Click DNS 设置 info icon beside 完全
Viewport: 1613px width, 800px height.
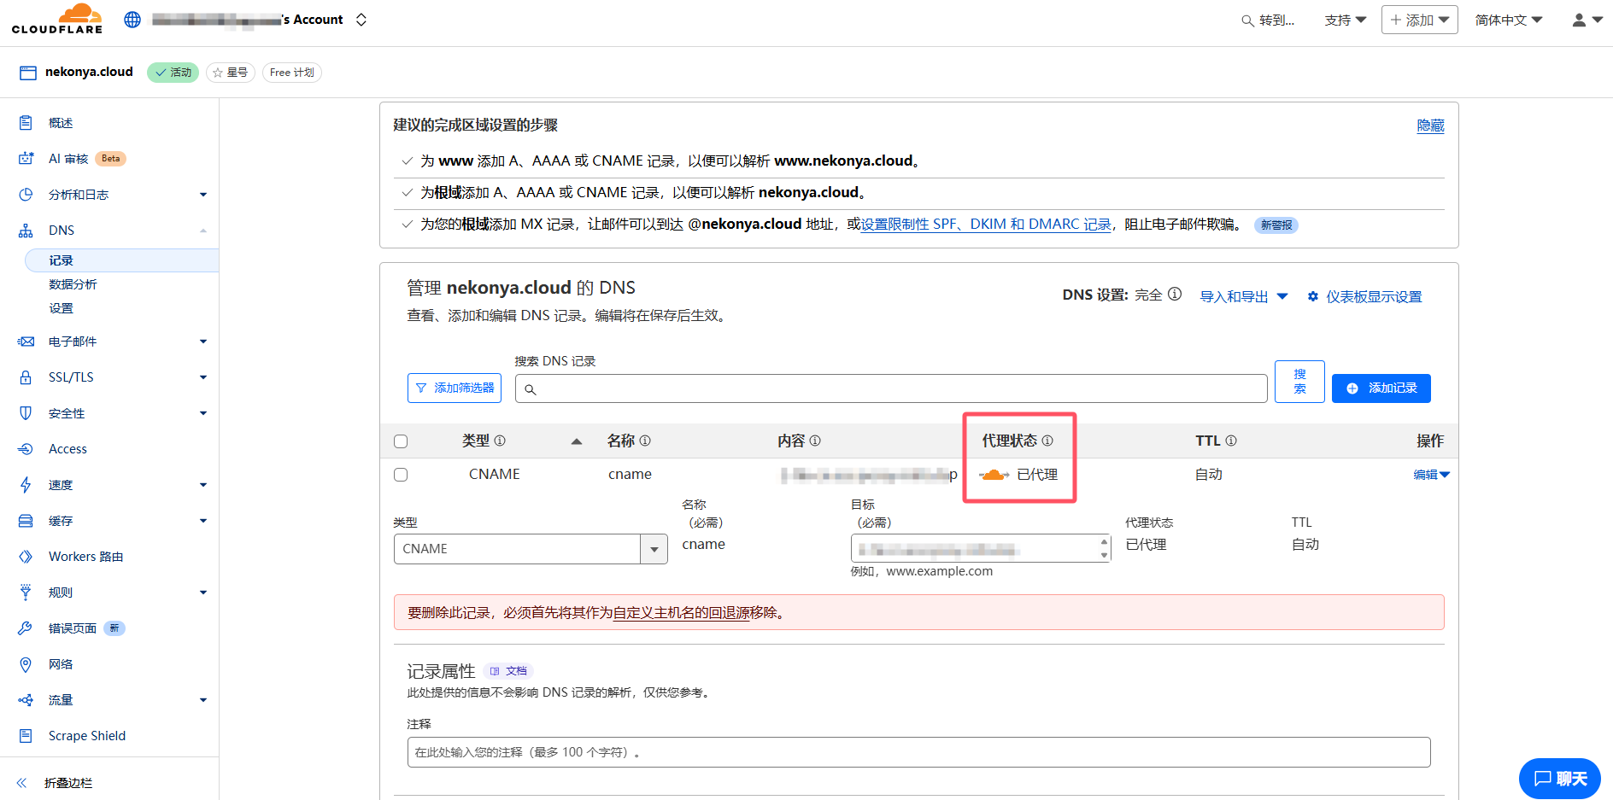click(1175, 295)
